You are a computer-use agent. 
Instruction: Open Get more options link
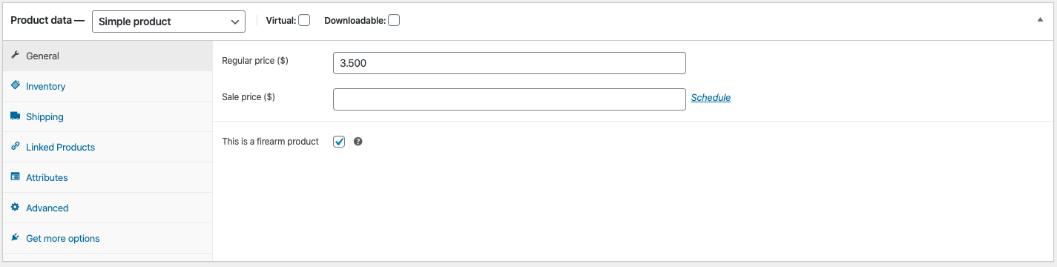coord(63,238)
